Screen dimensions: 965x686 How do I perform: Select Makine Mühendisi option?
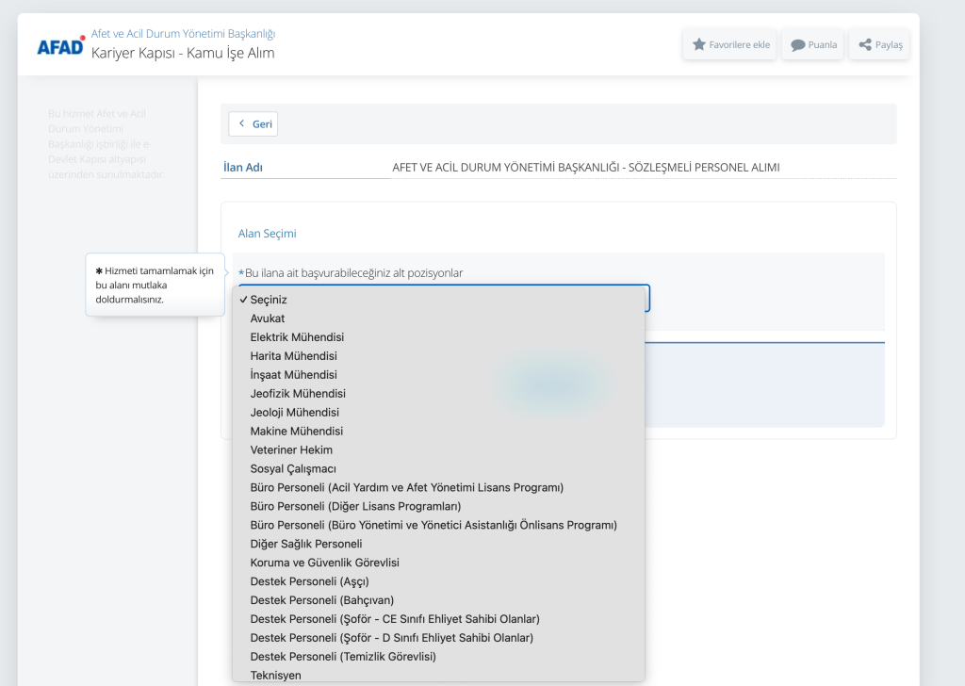point(296,432)
